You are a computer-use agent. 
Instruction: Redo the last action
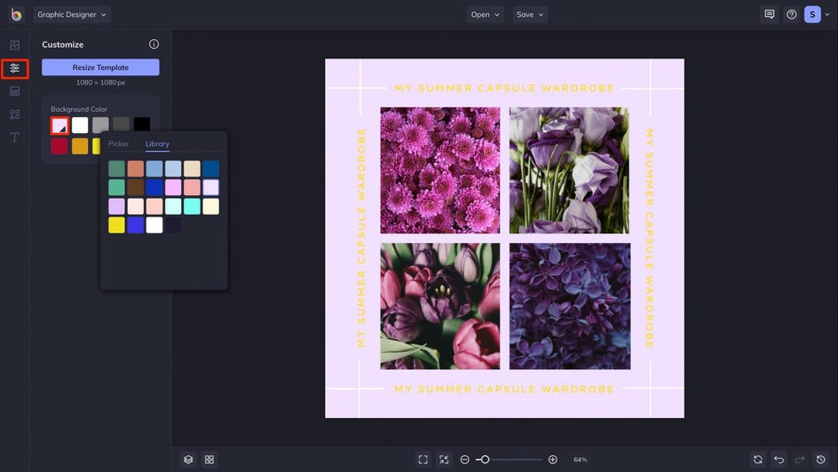click(x=800, y=460)
